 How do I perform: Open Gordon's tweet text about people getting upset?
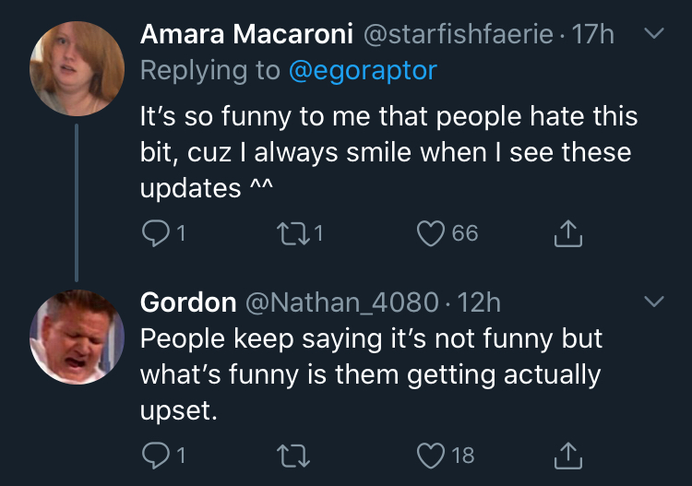371,374
